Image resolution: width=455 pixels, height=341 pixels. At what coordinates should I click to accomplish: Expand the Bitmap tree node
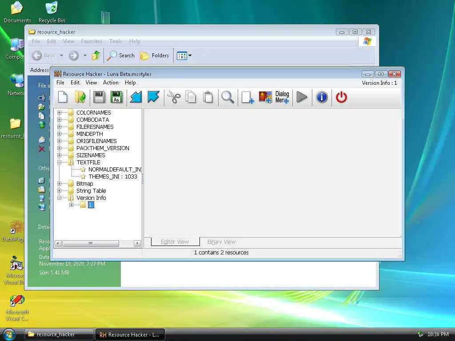pos(59,183)
